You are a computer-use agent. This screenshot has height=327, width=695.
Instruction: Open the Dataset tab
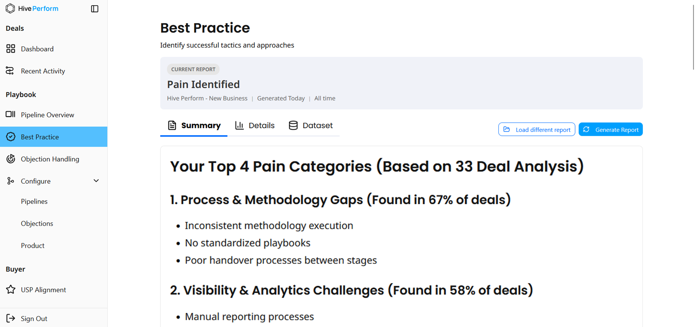(x=311, y=126)
